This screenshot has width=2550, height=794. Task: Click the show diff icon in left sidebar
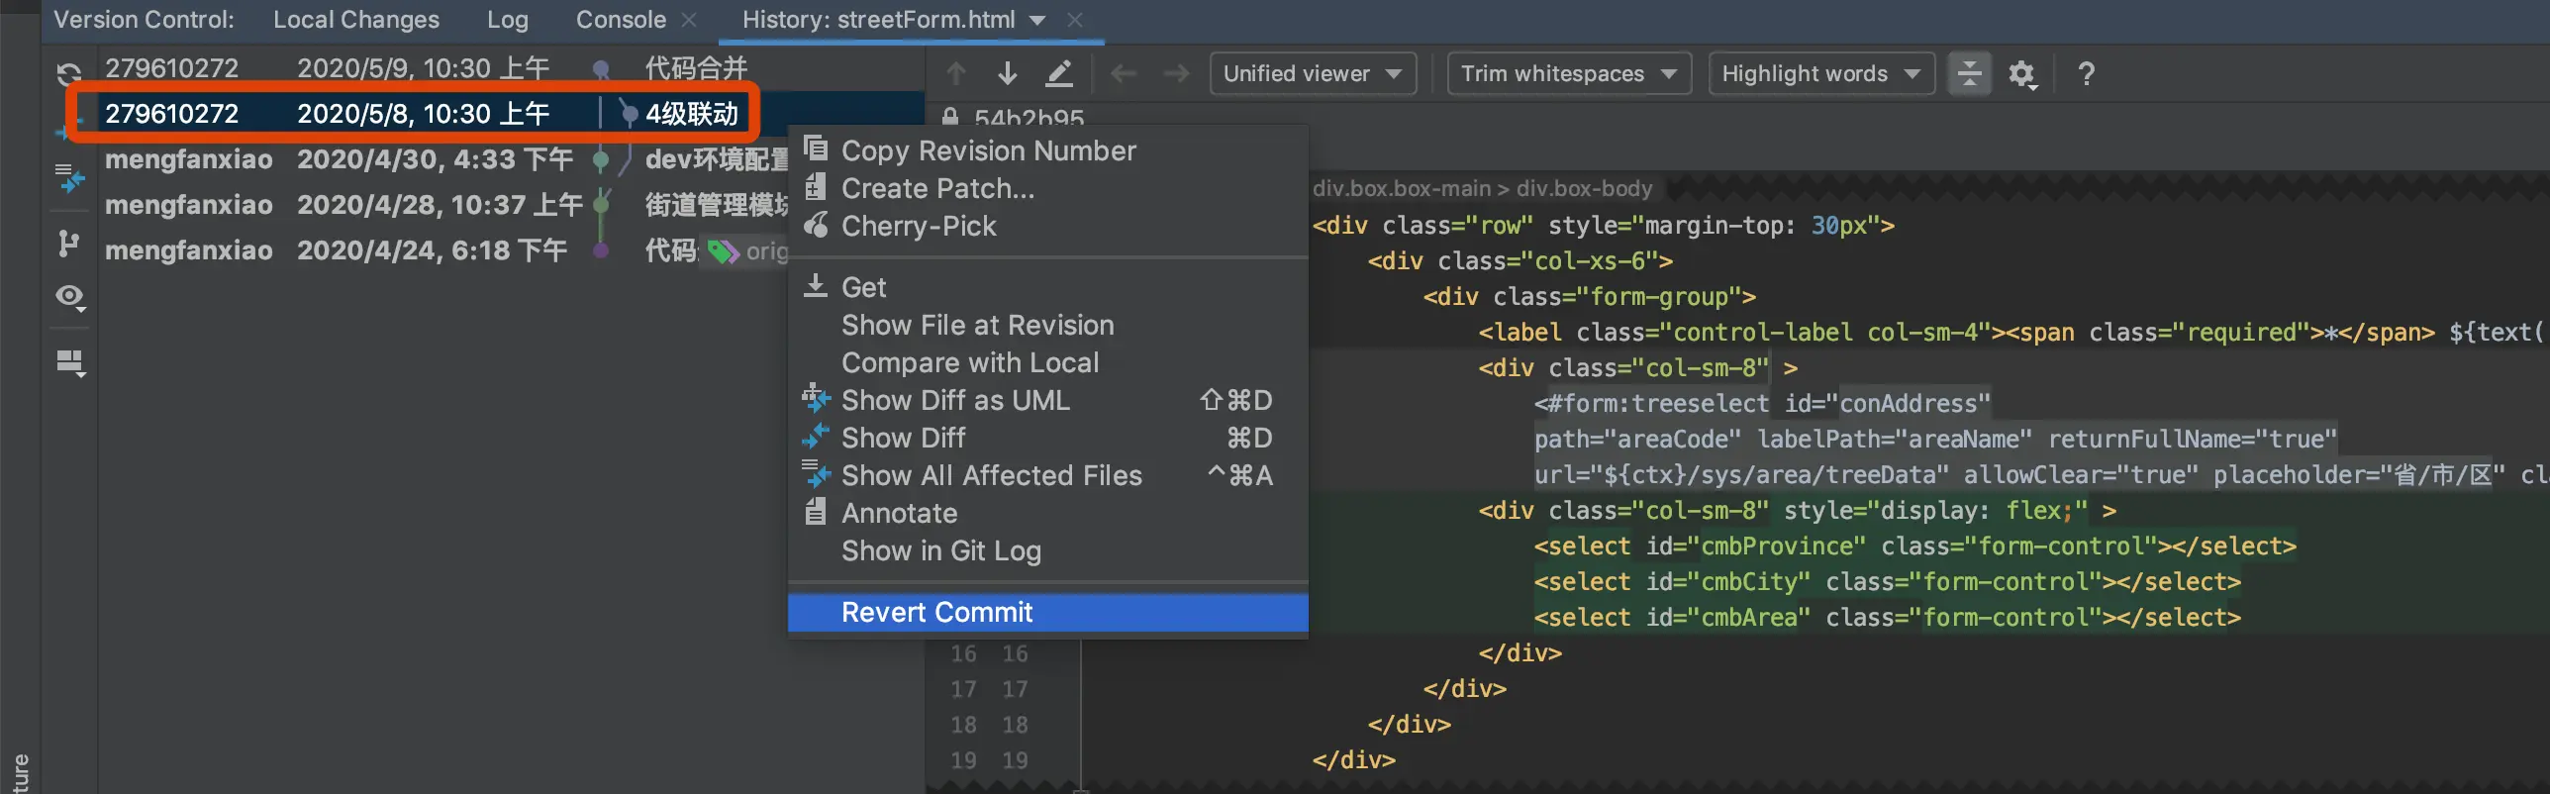pyautogui.click(x=69, y=179)
